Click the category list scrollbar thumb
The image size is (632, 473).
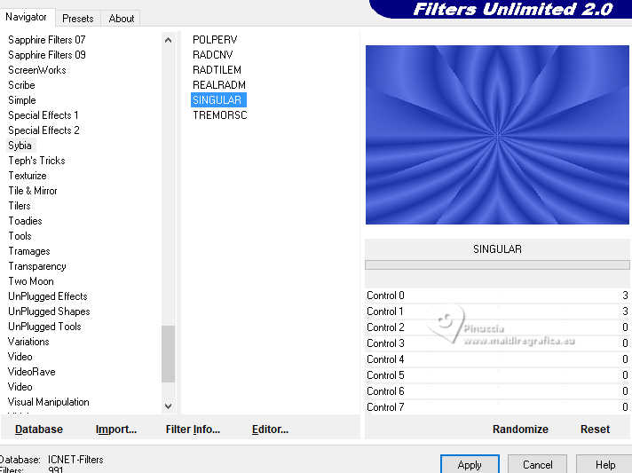click(168, 354)
